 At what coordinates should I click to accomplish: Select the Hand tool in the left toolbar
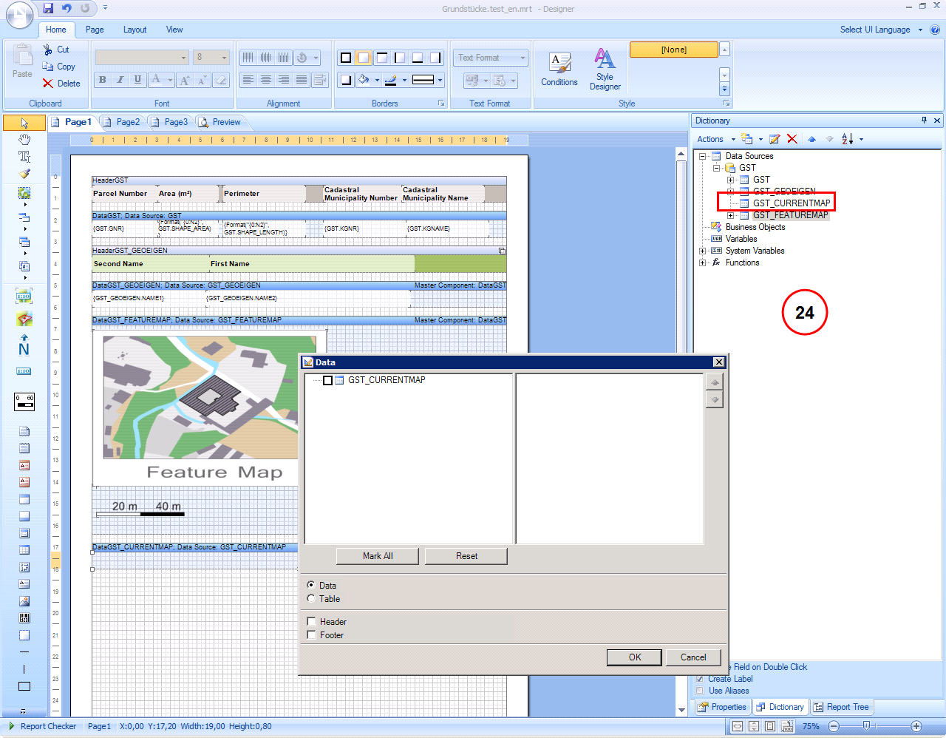click(x=24, y=138)
